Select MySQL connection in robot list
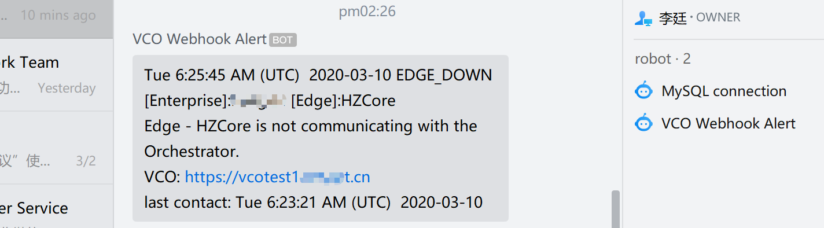Image resolution: width=824 pixels, height=228 pixels. (x=723, y=91)
